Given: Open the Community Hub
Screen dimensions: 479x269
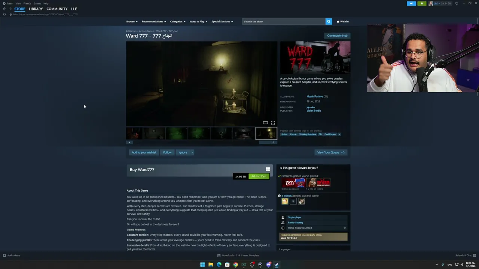Looking at the screenshot, I should pyautogui.click(x=337, y=36).
